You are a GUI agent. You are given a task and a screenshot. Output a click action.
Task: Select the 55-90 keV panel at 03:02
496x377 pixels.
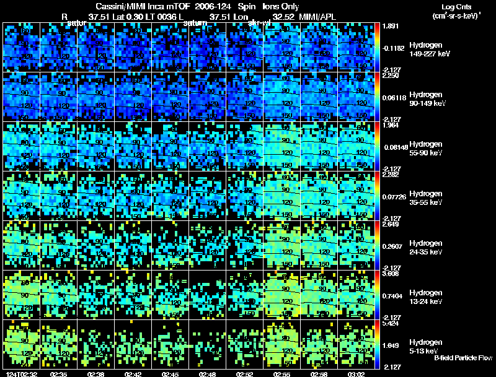(356, 146)
